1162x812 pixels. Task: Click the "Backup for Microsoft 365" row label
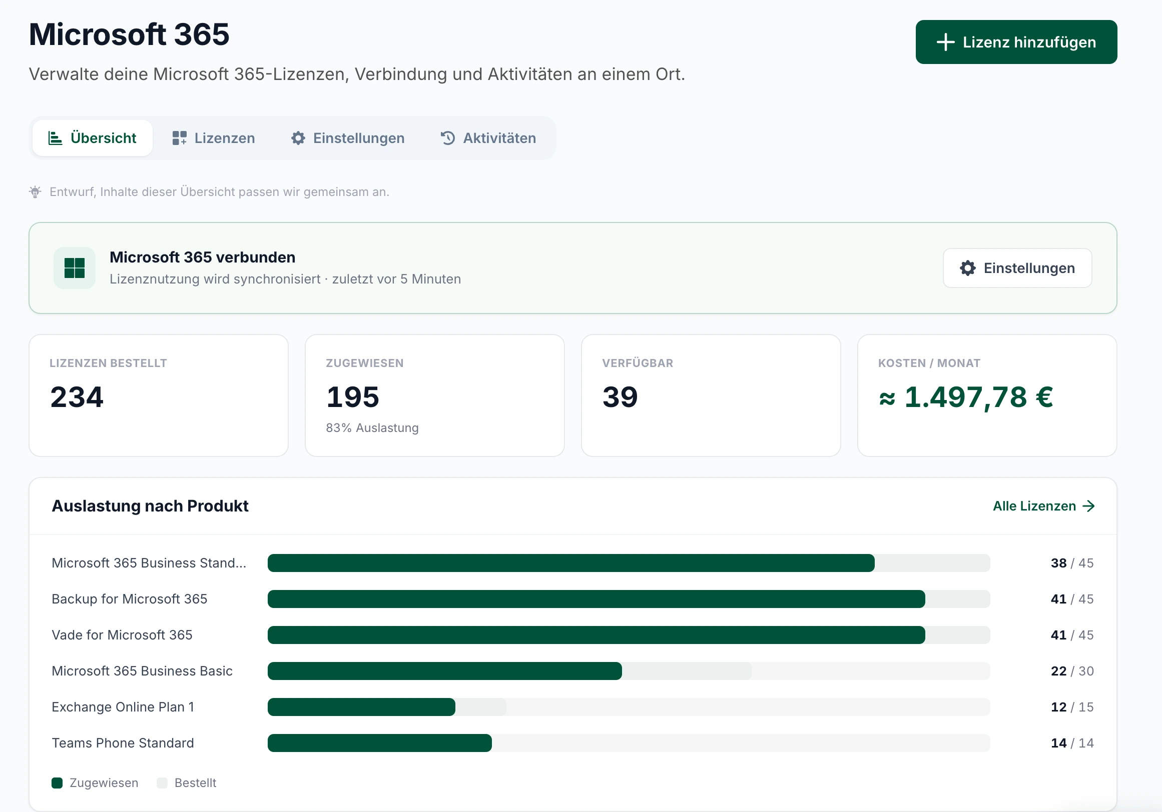130,599
